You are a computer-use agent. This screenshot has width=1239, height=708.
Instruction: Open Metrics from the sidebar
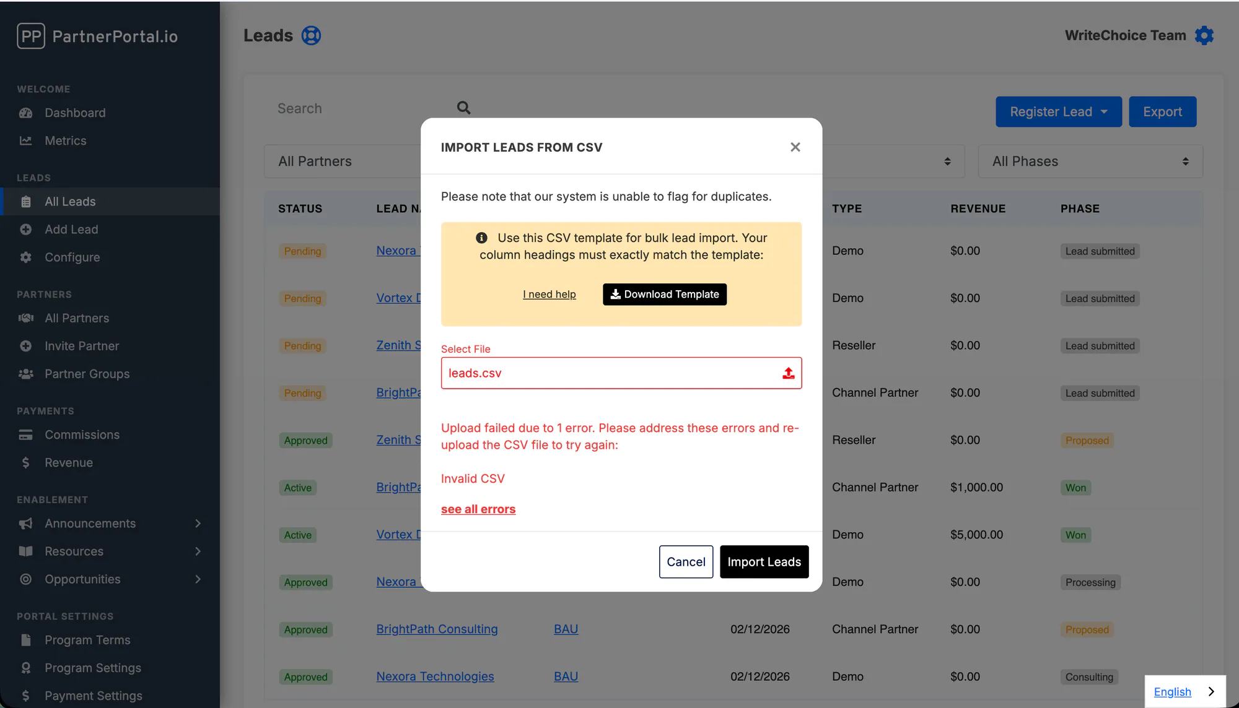tap(66, 140)
